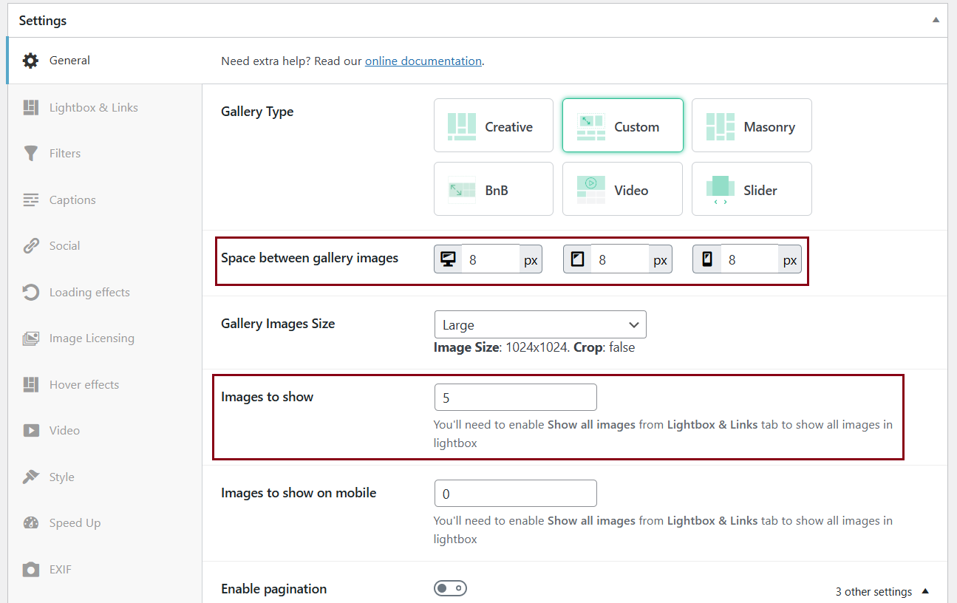
Task: Select the Custom gallery type
Action: point(622,126)
